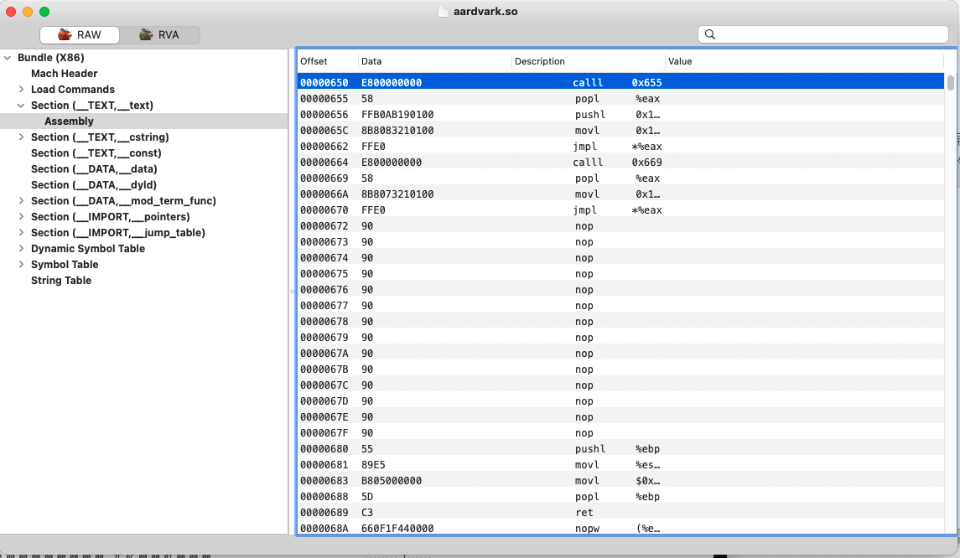Click data cell 8B8073210100
The width and height of the screenshot is (960, 558).
pyautogui.click(x=397, y=194)
